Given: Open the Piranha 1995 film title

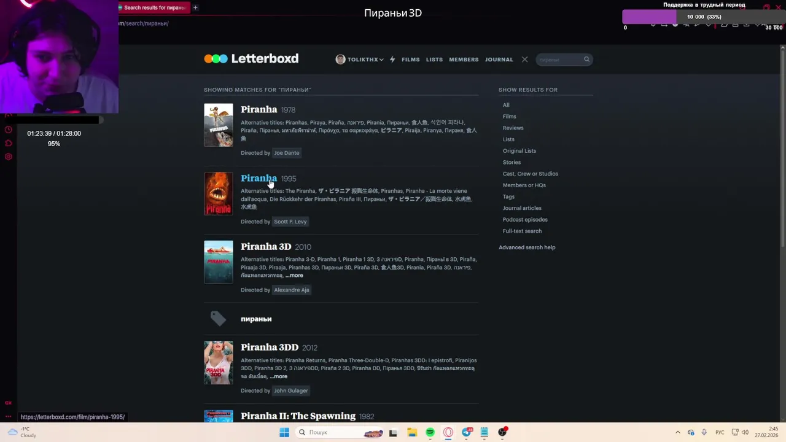Looking at the screenshot, I should (259, 178).
